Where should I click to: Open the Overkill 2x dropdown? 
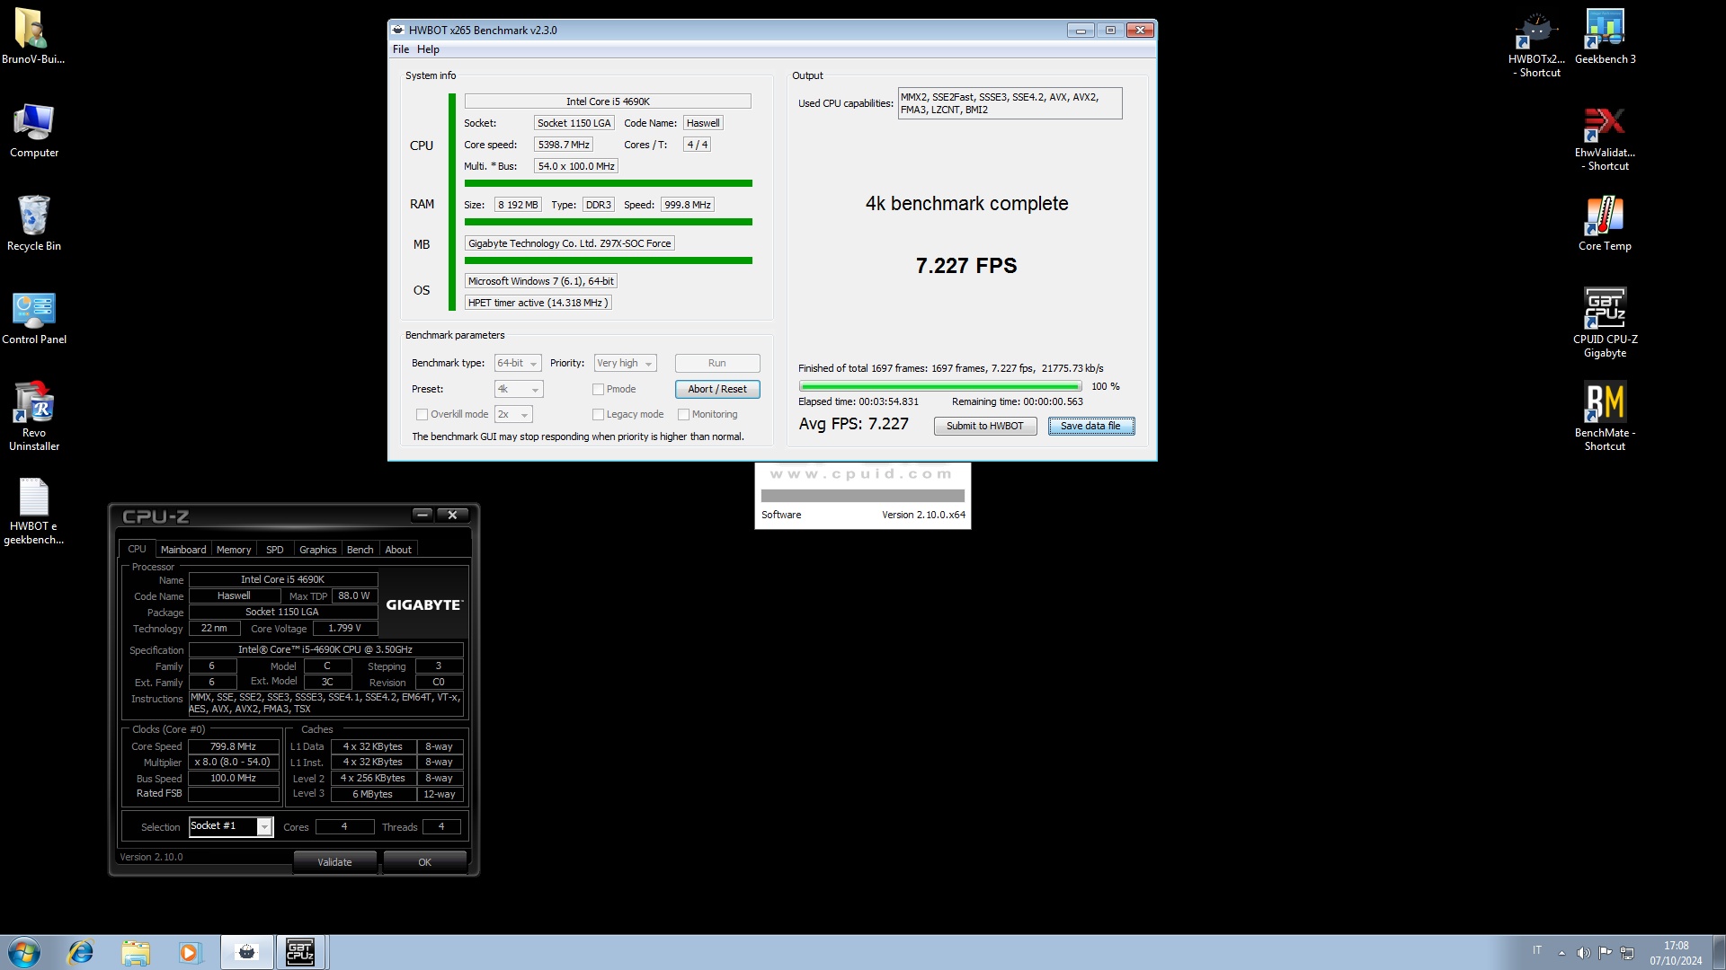513,414
